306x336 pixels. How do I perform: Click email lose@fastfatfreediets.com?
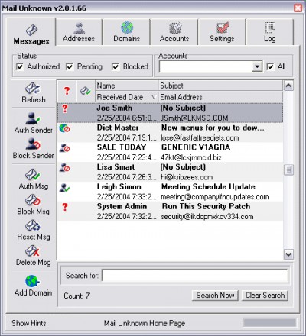coord(200,138)
